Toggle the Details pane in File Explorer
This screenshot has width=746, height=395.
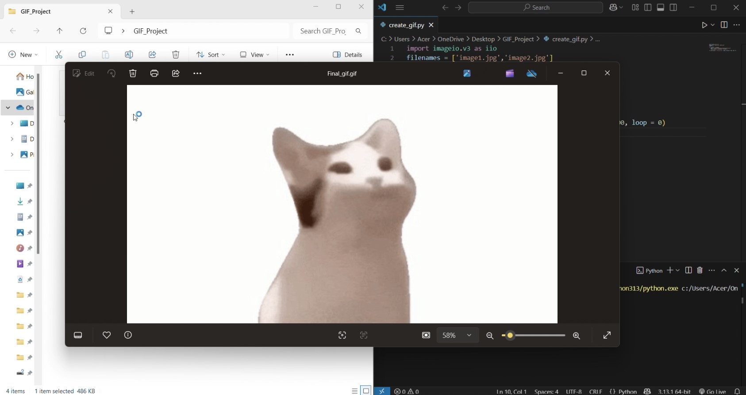click(348, 54)
